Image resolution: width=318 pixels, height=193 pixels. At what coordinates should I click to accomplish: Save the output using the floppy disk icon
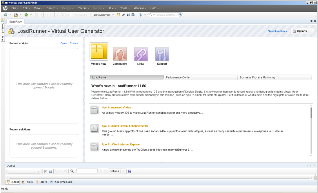130,171
